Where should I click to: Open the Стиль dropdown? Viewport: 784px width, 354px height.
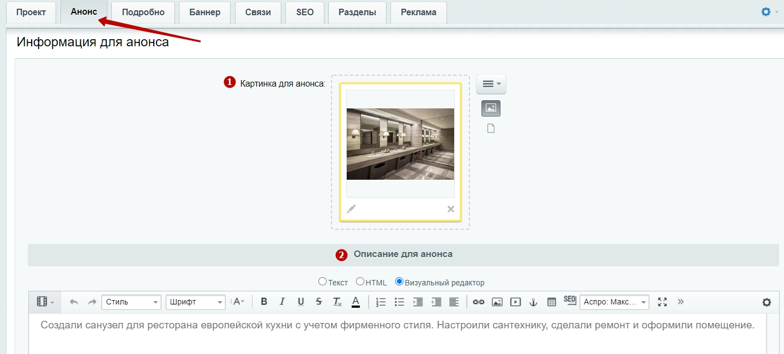(x=131, y=302)
